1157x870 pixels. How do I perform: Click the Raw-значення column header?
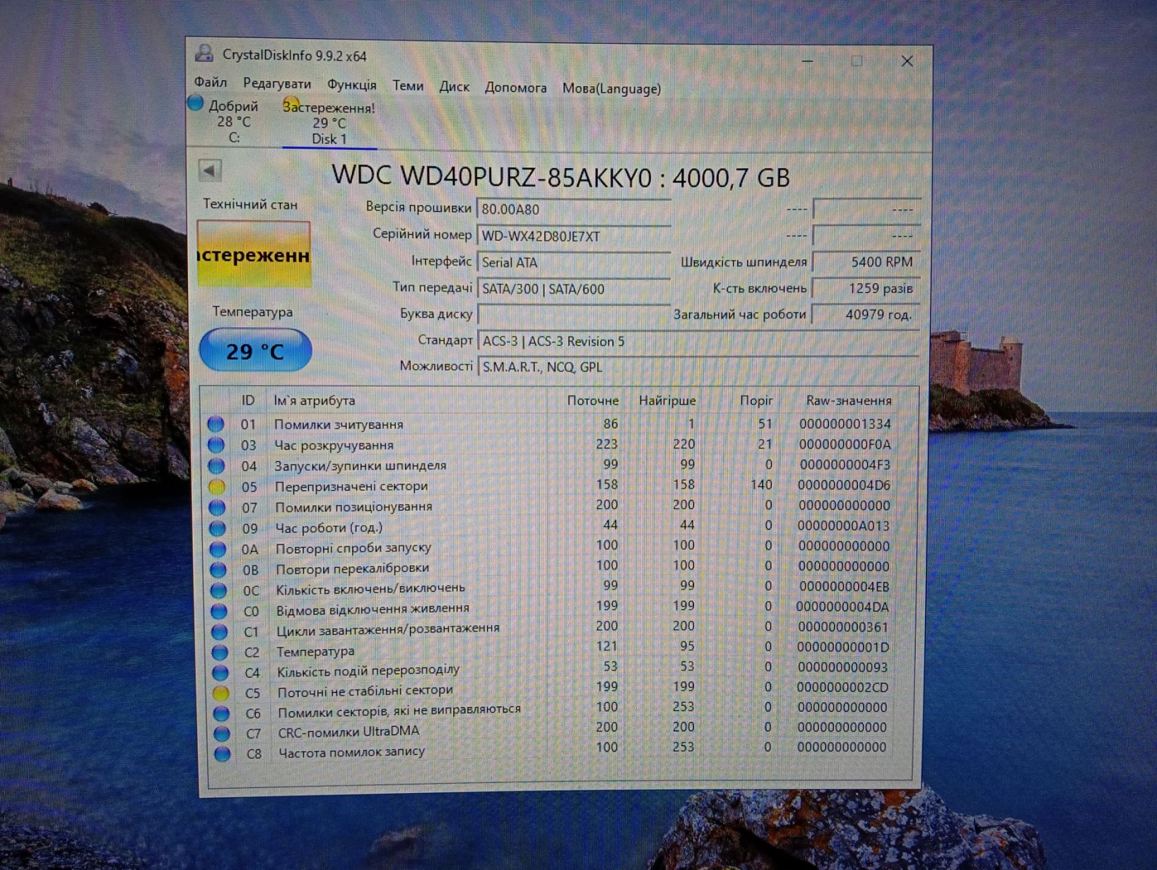[848, 401]
